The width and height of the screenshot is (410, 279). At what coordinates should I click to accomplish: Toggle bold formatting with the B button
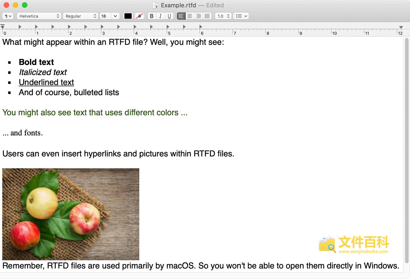pyautogui.click(x=152, y=16)
